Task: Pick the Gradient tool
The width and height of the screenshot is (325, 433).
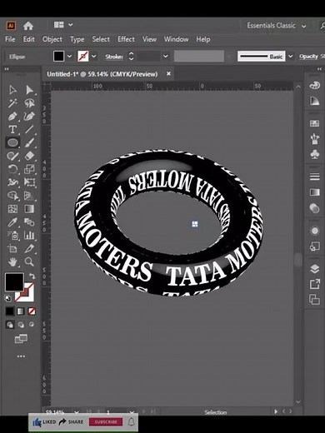Action: tap(29, 209)
